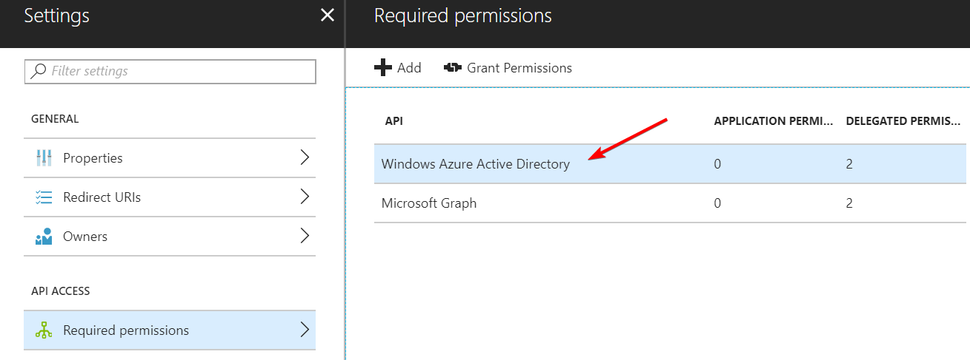
Task: Expand the Required permissions chevron
Action: [304, 330]
